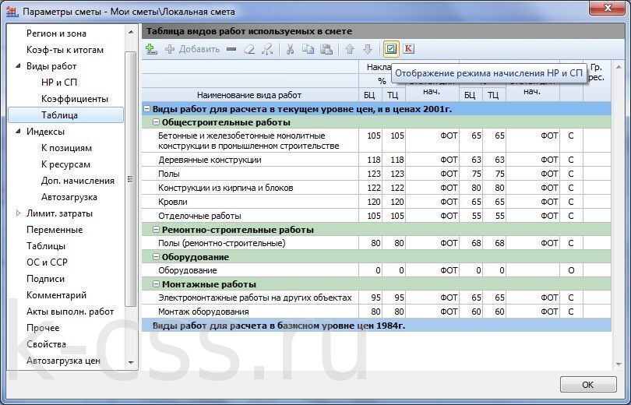Viewport: 631px width, 405px height.
Task: Collapse the Общестроительные работы group
Action: [x=156, y=122]
